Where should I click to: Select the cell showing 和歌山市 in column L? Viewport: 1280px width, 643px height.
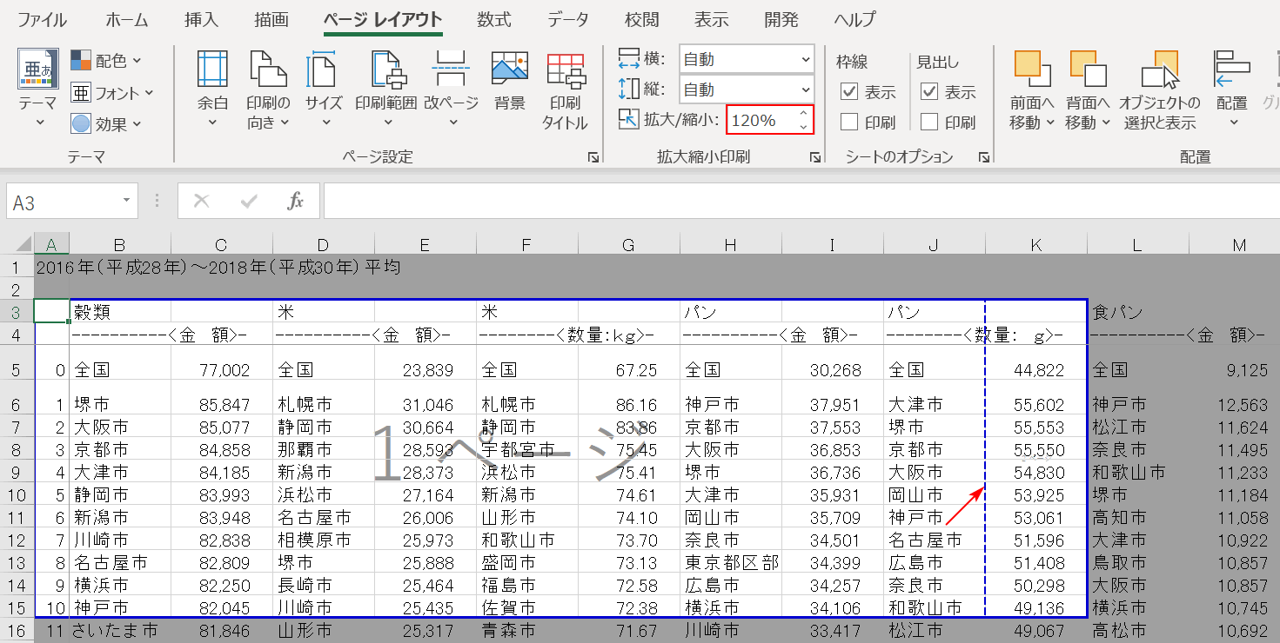[1138, 472]
